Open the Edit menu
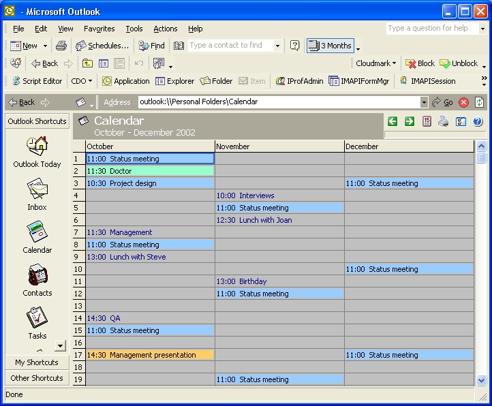 pos(41,29)
